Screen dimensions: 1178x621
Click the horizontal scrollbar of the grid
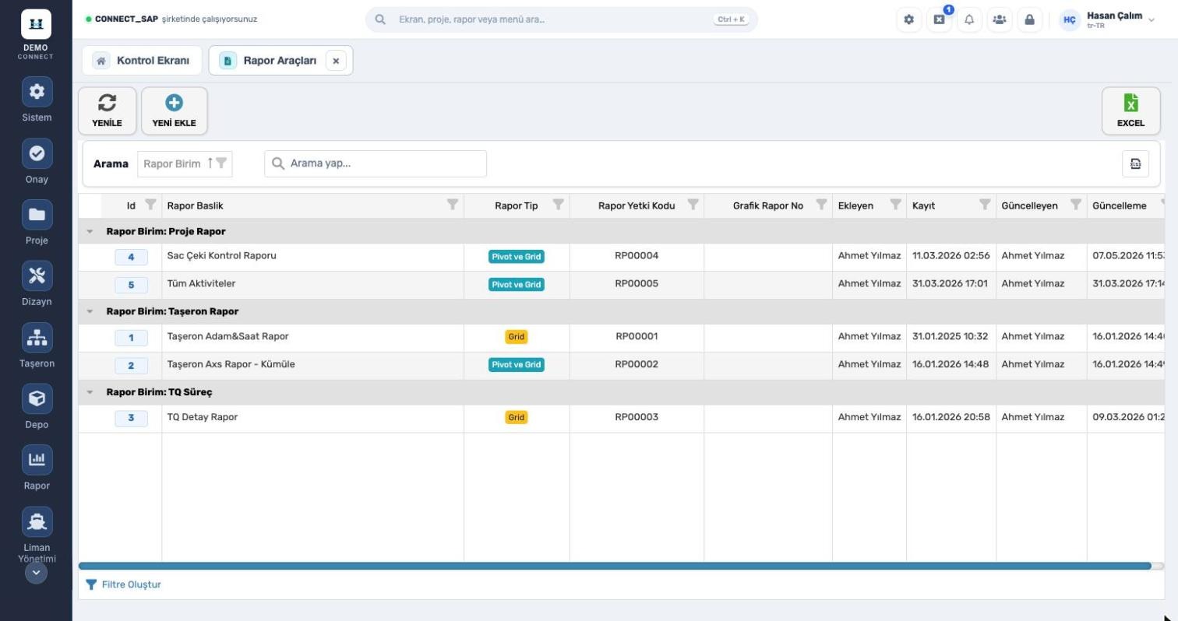(615, 566)
